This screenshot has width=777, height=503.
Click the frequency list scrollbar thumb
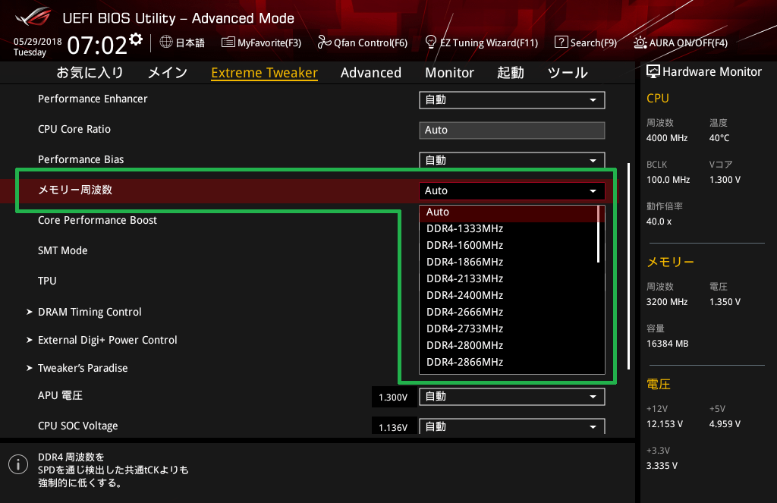599,234
